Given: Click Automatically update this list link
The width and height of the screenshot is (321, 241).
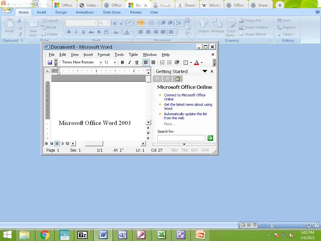Looking at the screenshot, I should [186, 116].
